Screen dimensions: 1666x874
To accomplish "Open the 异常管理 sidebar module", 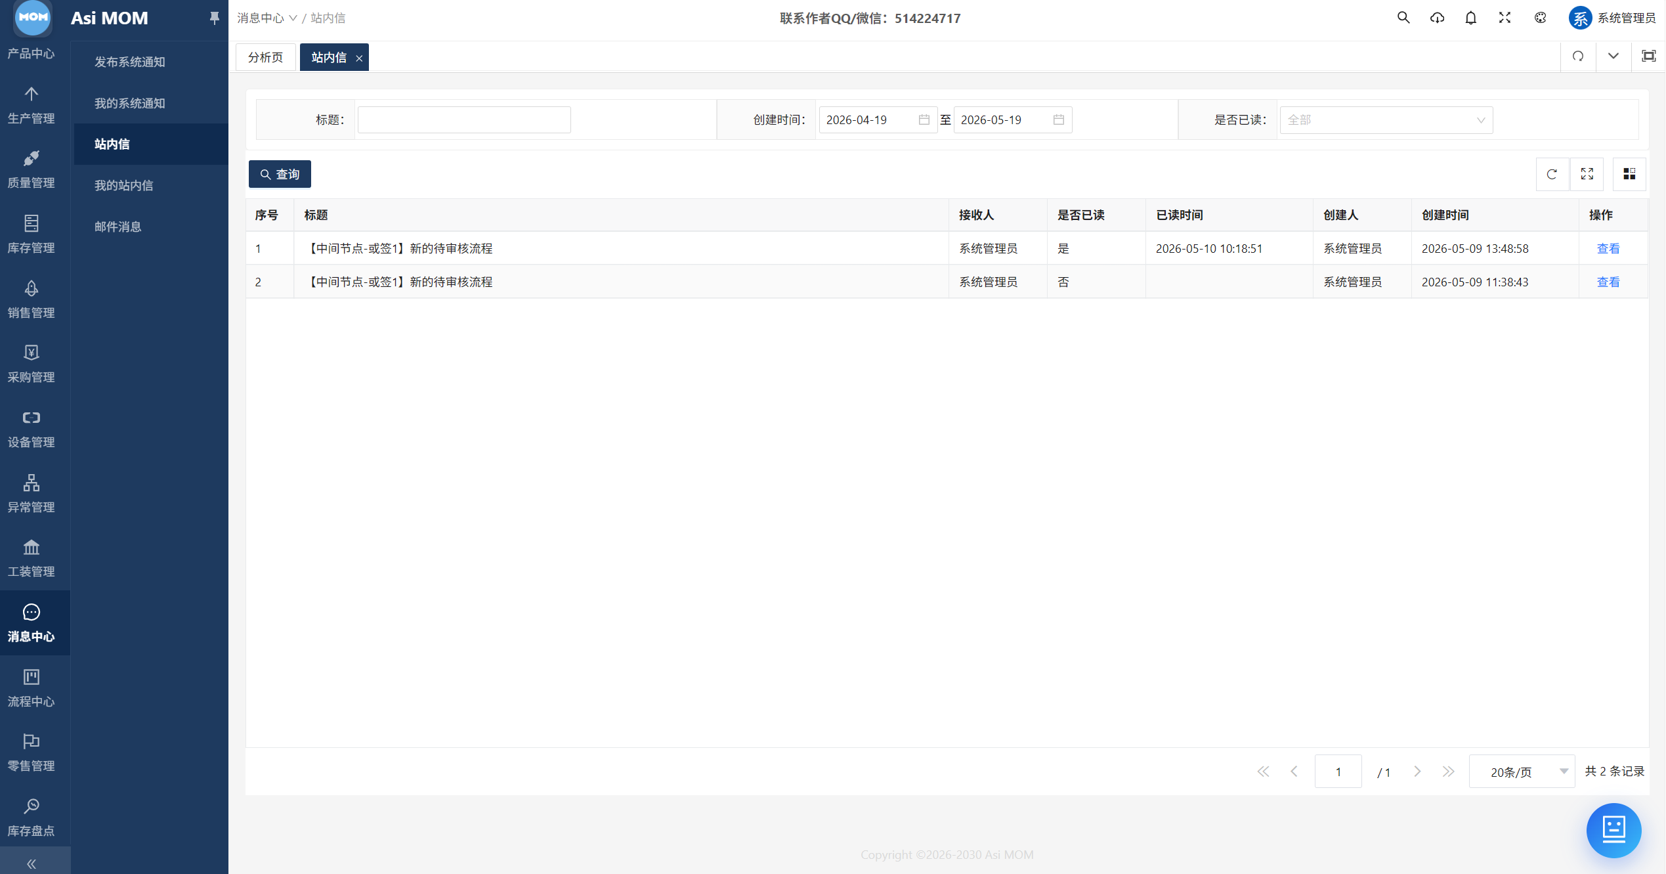I will (31, 494).
